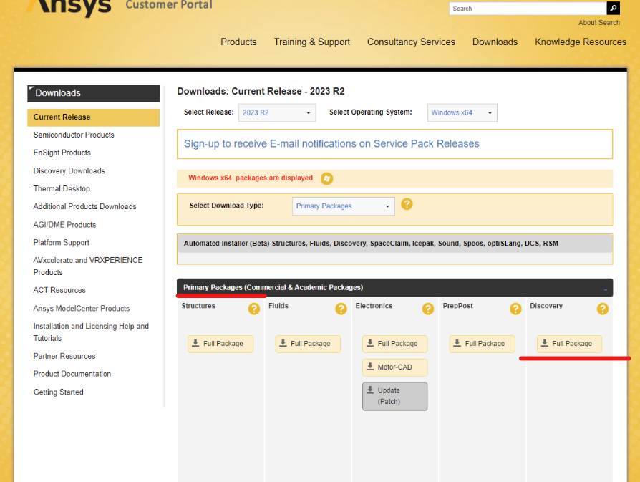640x482 pixels.
Task: Open Semiconductor Products in the sidebar
Action: click(x=74, y=135)
